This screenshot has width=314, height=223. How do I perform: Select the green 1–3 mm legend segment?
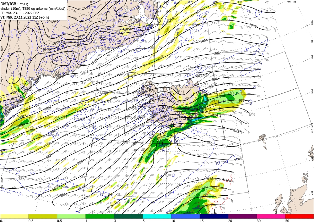tap(100, 216)
